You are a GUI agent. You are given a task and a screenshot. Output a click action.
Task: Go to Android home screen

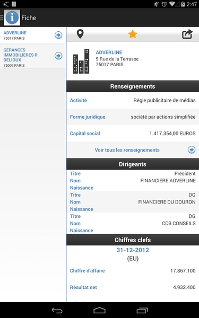(x=100, y=310)
